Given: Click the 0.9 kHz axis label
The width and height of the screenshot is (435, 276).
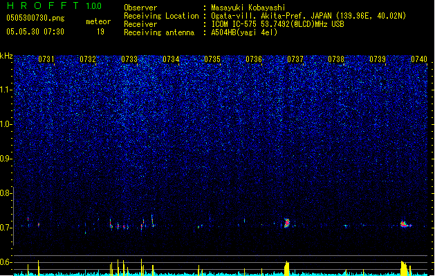Looking at the screenshot, I should point(6,159).
